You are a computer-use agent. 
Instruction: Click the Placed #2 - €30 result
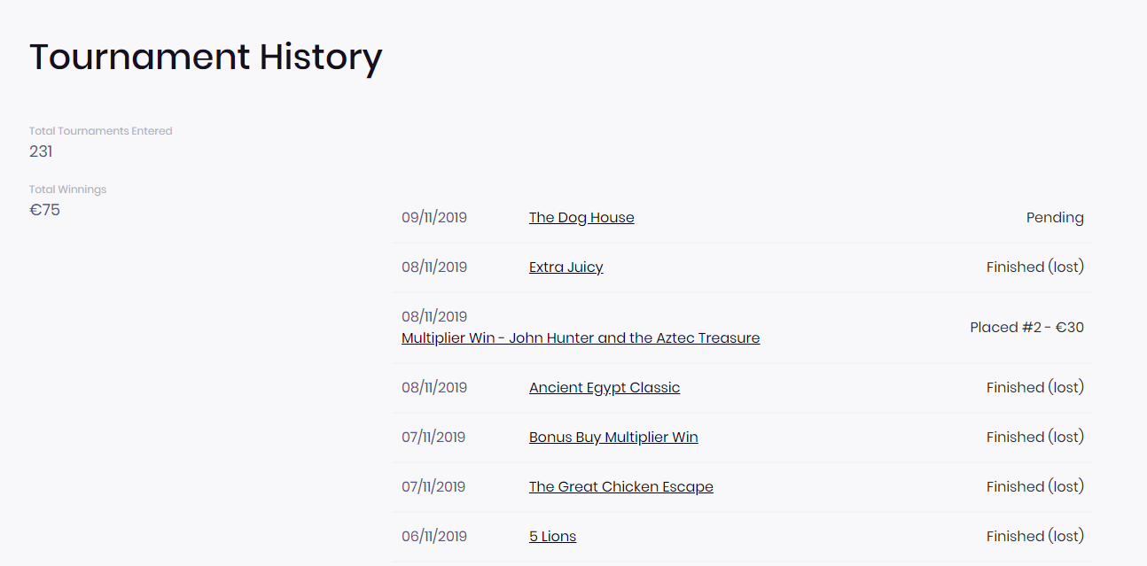tap(1026, 328)
